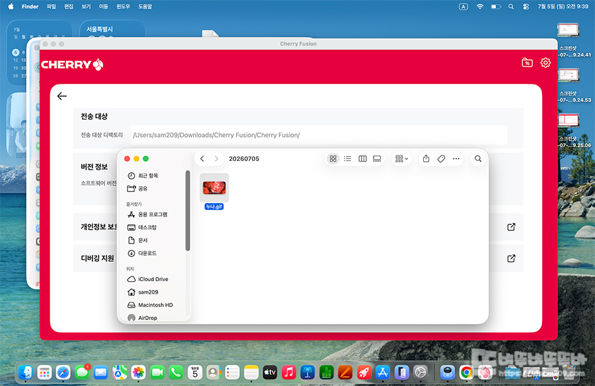The width and height of the screenshot is (595, 386).
Task: Open the Finder menu in the menu bar
Action: pyautogui.click(x=30, y=7)
